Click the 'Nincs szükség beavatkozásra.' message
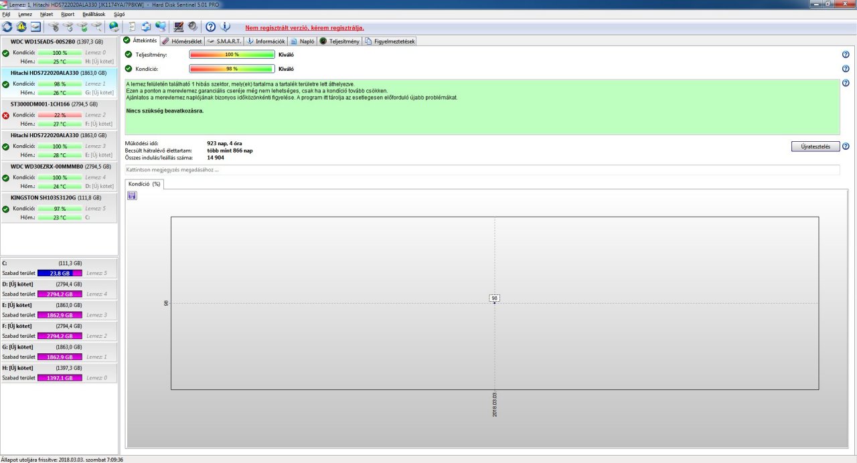 [x=165, y=110]
